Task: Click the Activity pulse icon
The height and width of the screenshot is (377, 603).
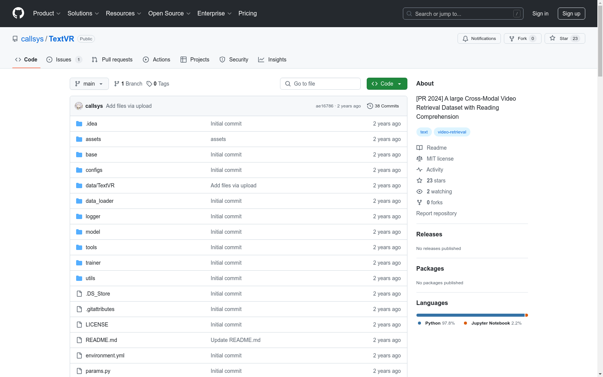Action: 419,170
